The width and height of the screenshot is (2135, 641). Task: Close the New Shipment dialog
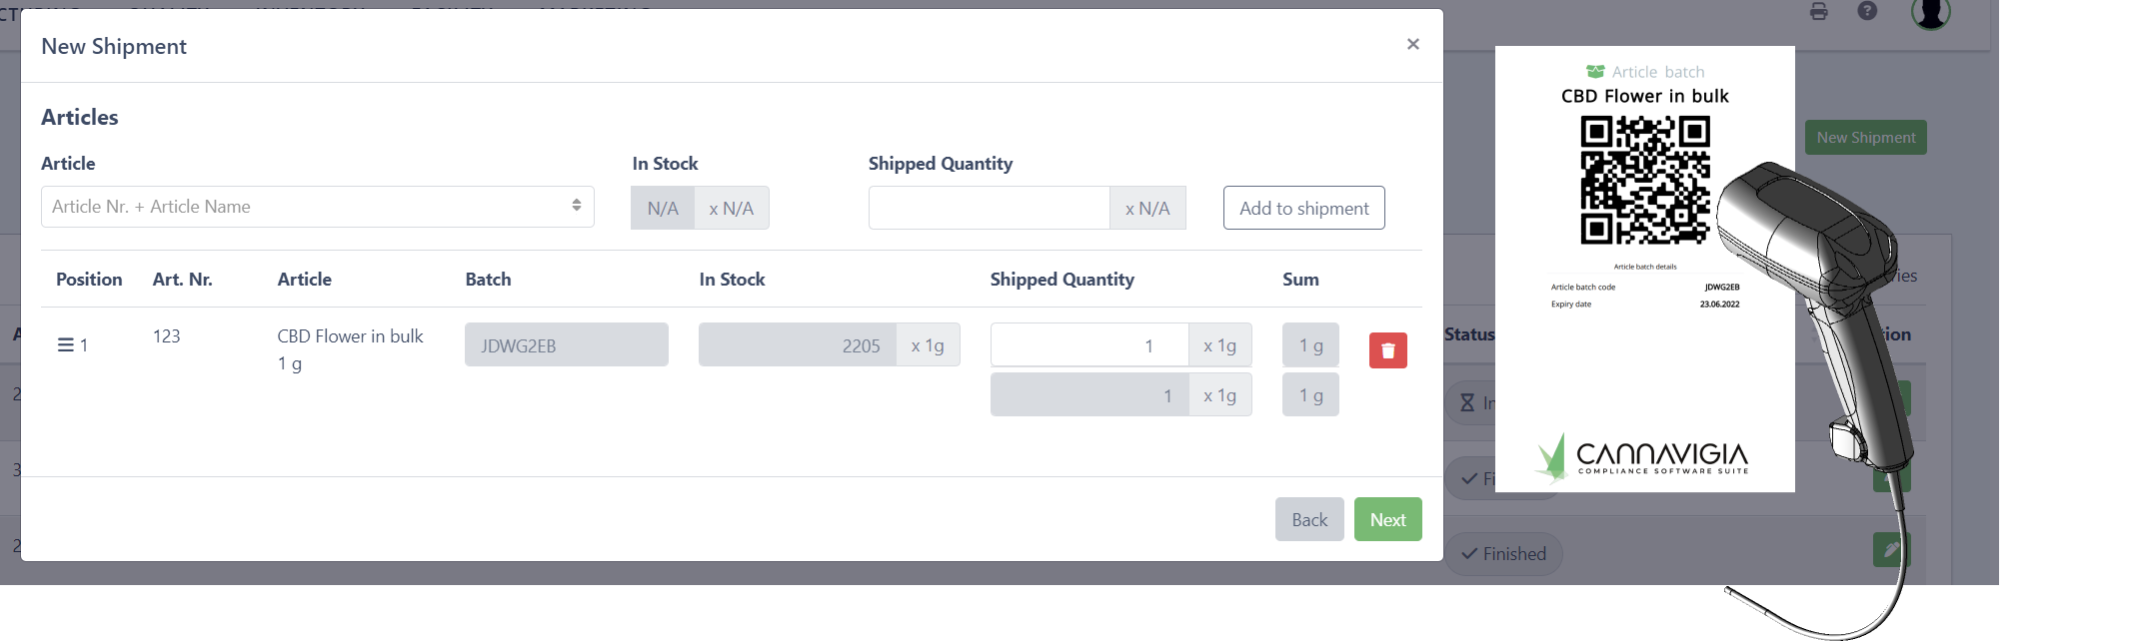coord(1412,44)
